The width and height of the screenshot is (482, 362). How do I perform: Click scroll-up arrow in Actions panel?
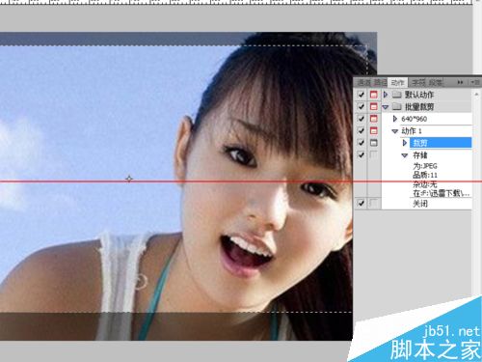476,95
